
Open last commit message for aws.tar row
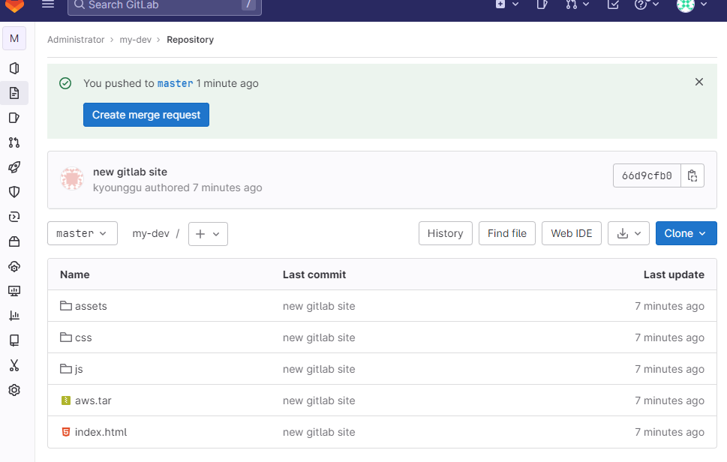pyautogui.click(x=319, y=400)
